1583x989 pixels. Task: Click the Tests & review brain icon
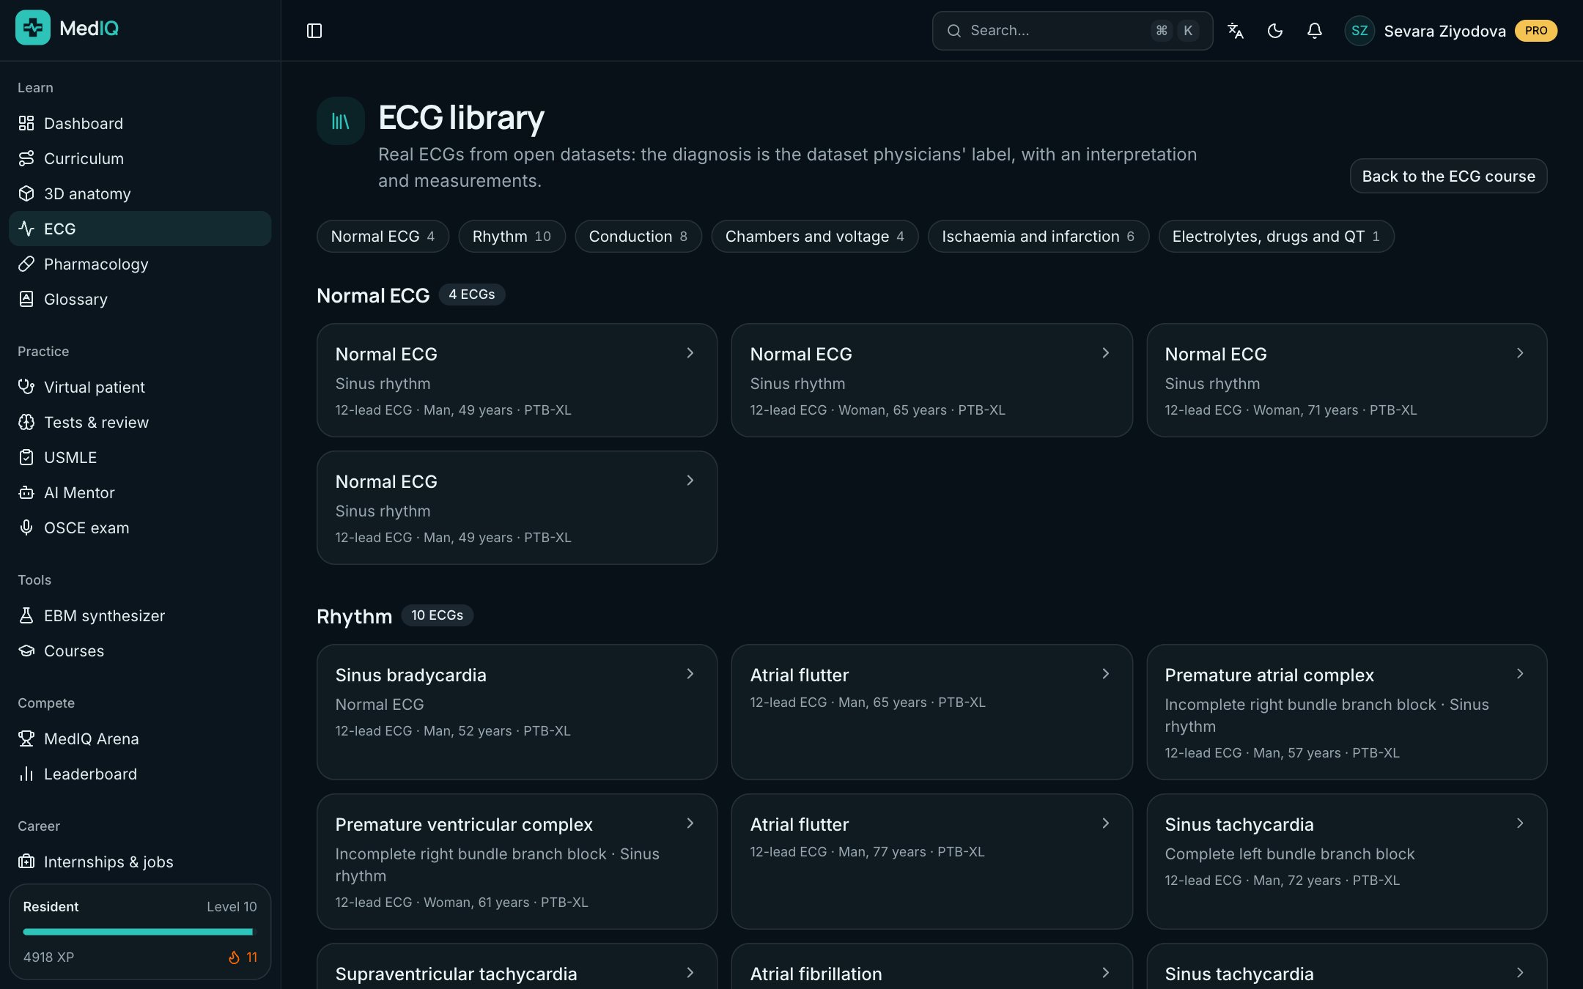coord(26,422)
